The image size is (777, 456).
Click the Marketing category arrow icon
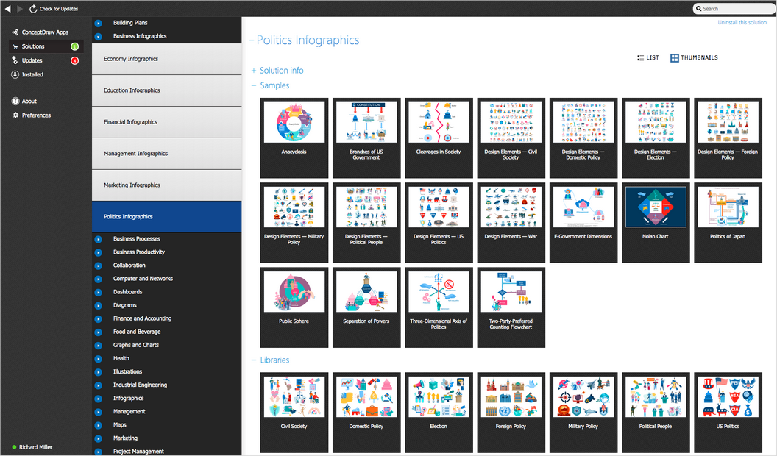98,438
